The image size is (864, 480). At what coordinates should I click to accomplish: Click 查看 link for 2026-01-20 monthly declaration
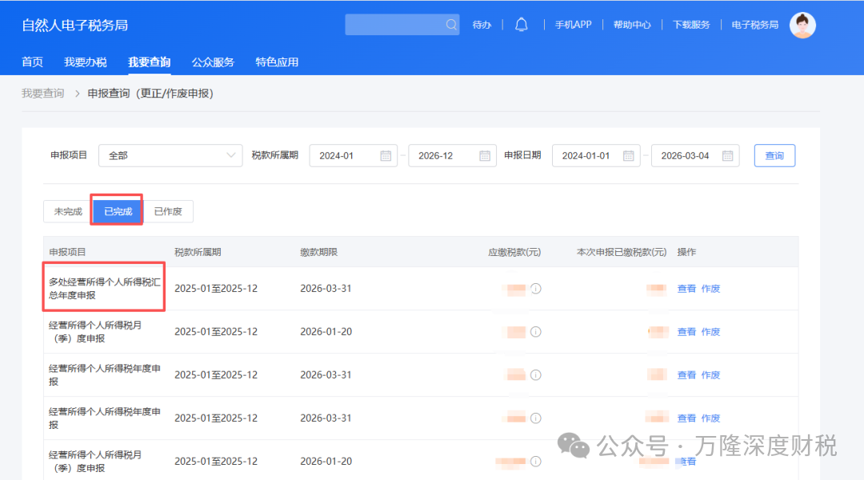[686, 332]
